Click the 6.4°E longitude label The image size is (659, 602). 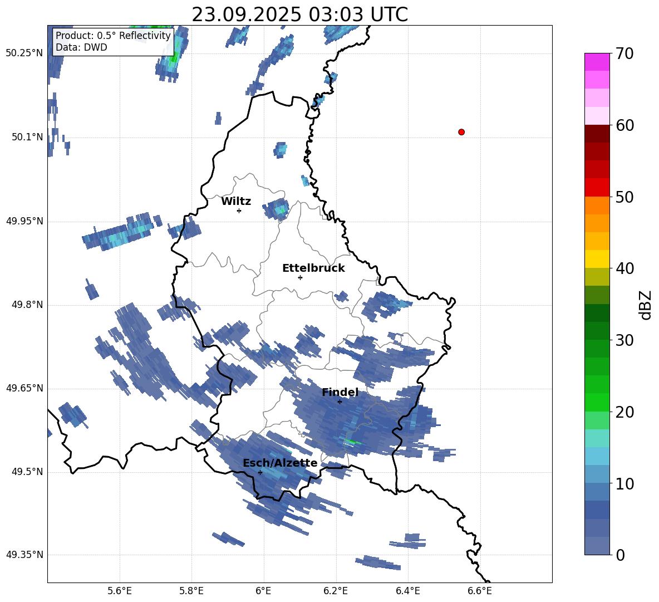coord(407,591)
